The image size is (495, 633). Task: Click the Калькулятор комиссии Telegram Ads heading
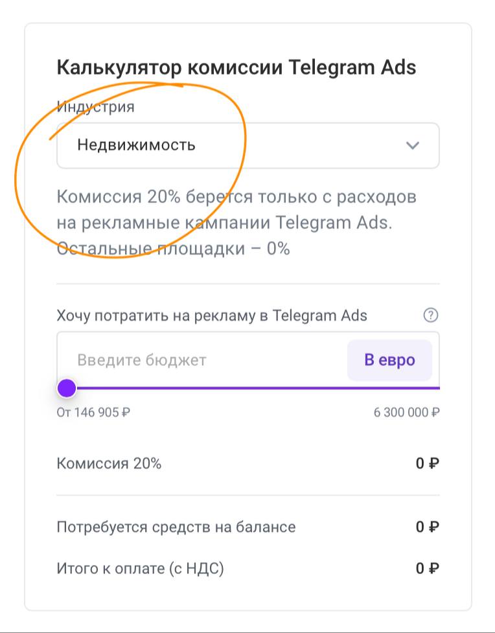(236, 67)
